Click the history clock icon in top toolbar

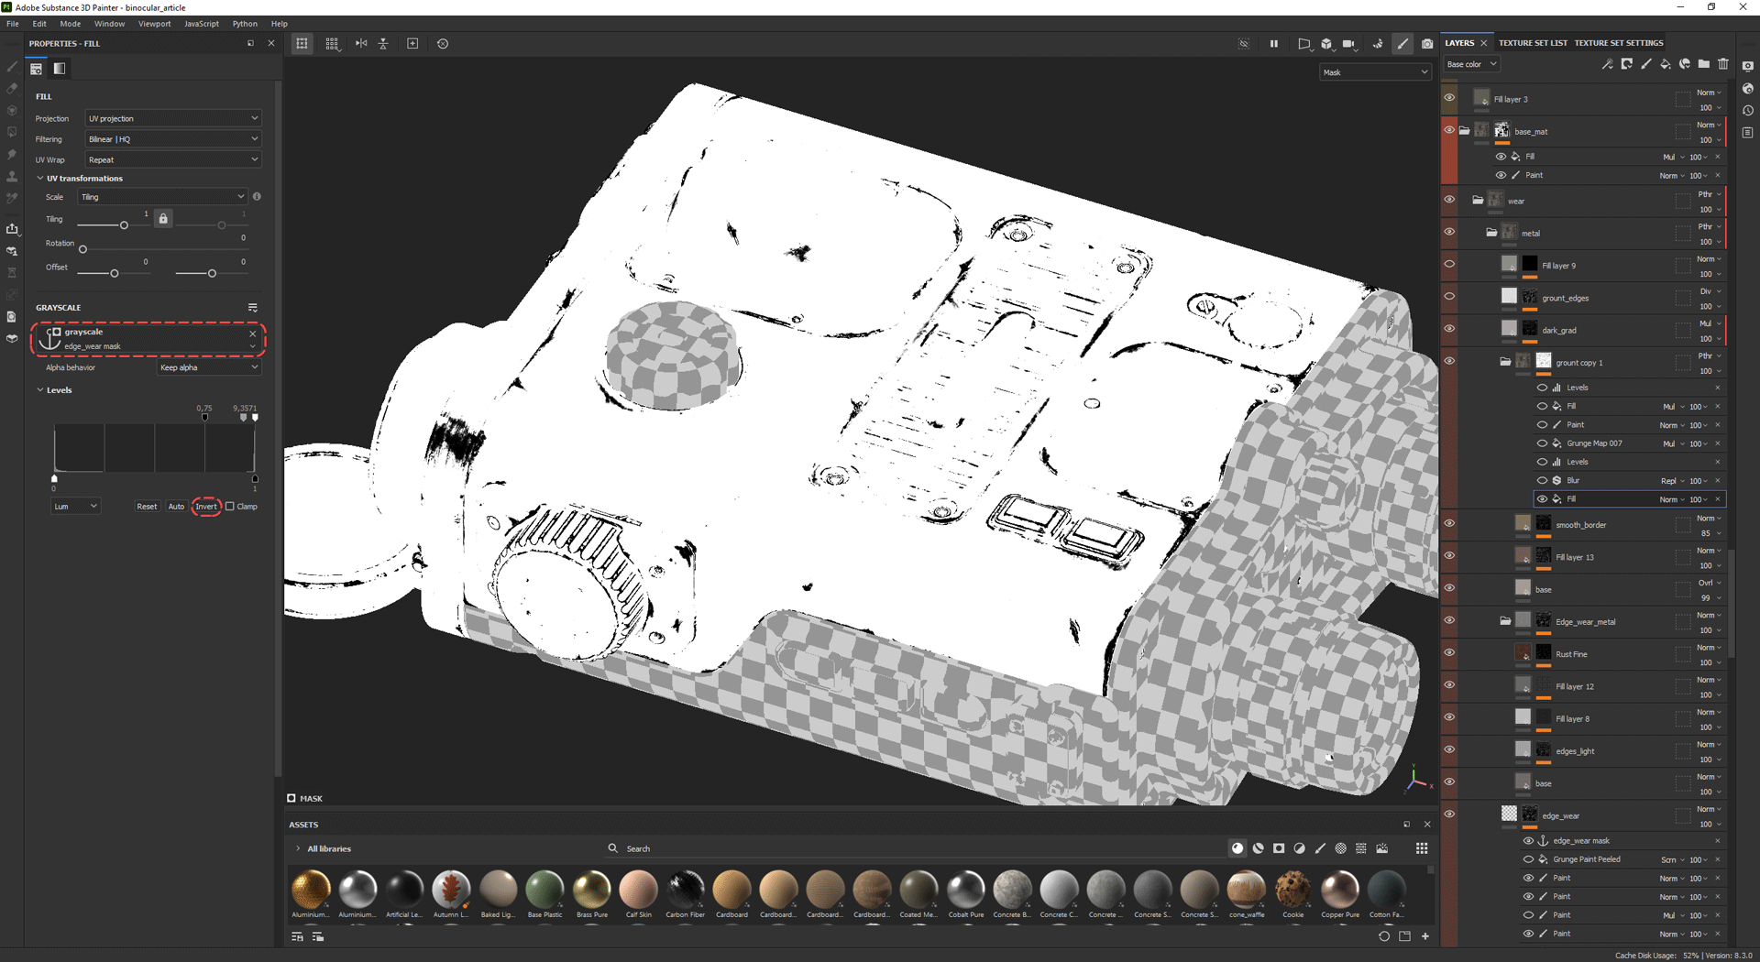coord(443,44)
